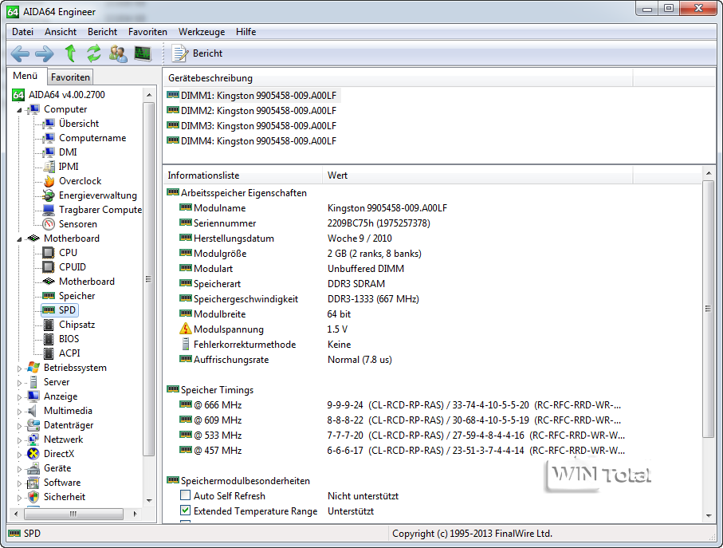The height and width of the screenshot is (548, 723).
Task: Open the Bericht menu
Action: coord(102,32)
